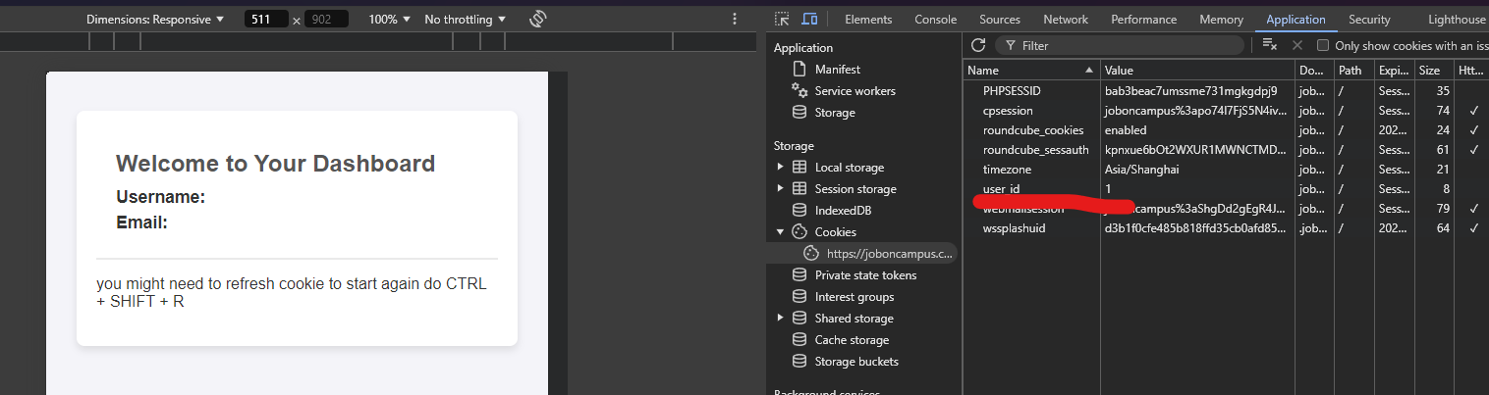Image resolution: width=1489 pixels, height=395 pixels.
Task: Open the No throttling dropdown
Action: 466,20
